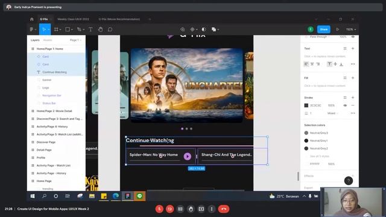
Task: Align text left in Text section
Action: (x=306, y=64)
